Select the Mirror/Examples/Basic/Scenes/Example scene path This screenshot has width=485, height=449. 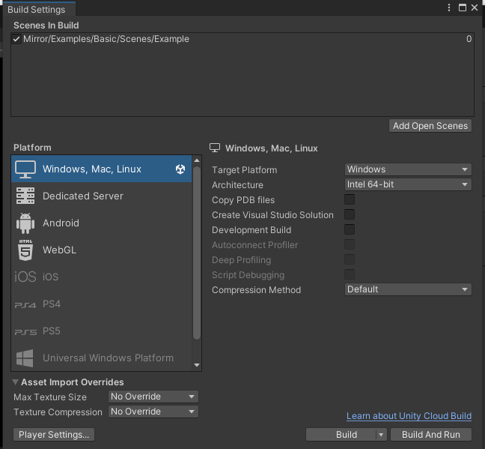106,39
